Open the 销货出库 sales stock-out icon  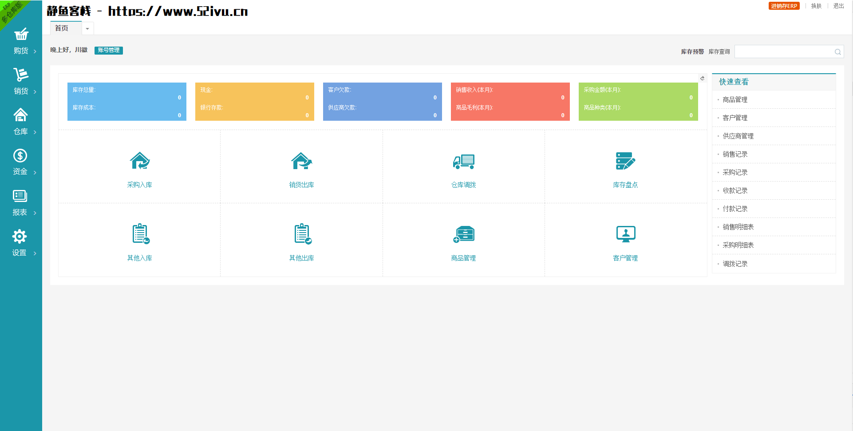pyautogui.click(x=302, y=161)
